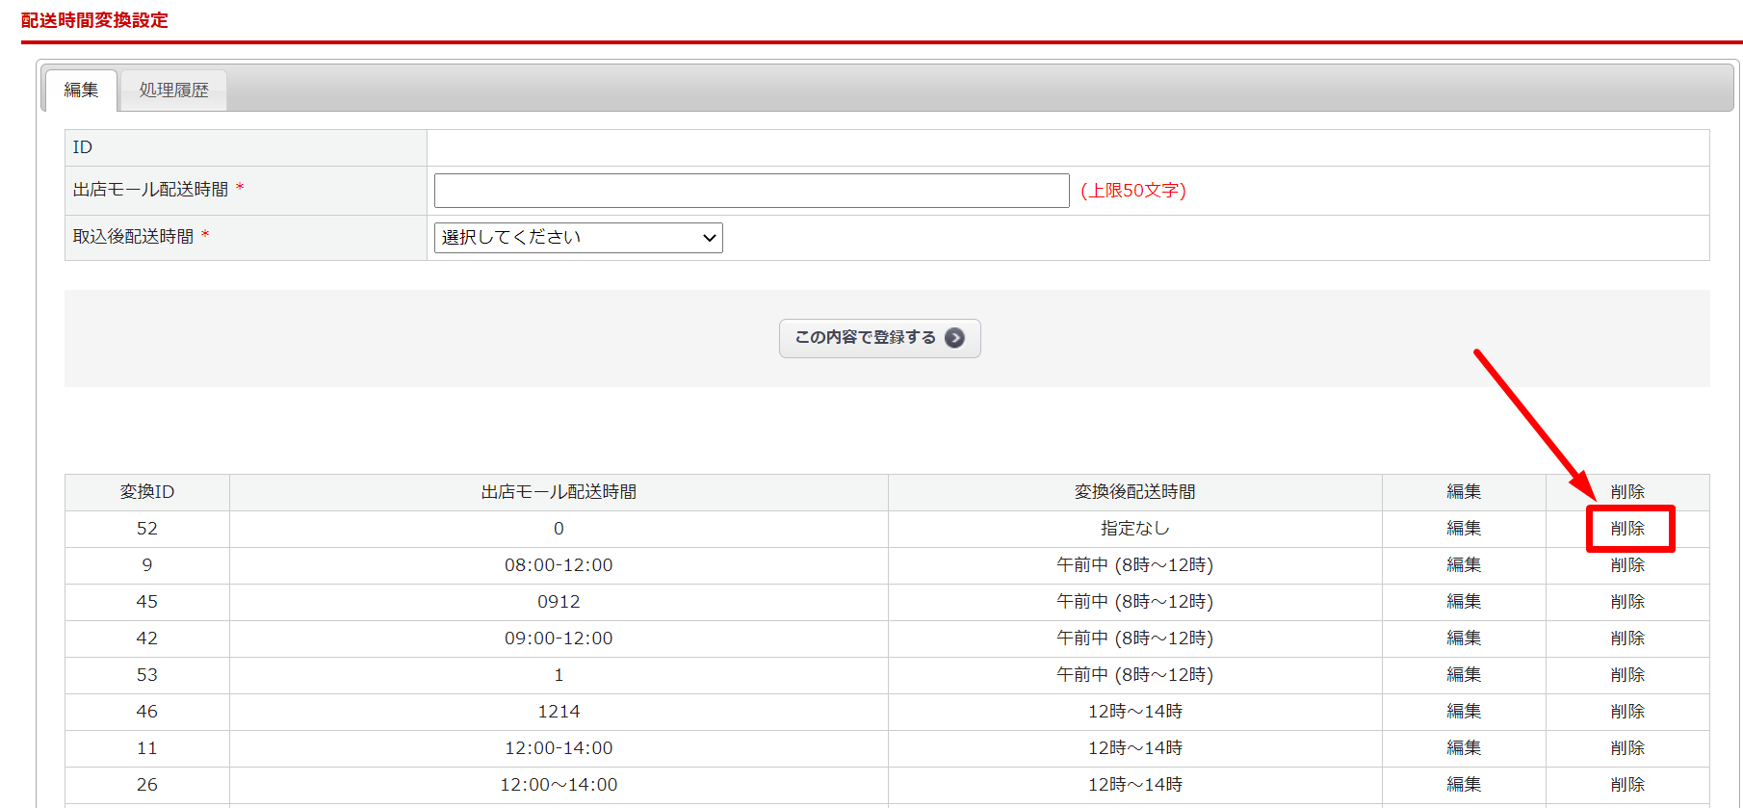Open the 取込後配送時間 dropdown
This screenshot has height=808, width=1743.
tap(578, 238)
